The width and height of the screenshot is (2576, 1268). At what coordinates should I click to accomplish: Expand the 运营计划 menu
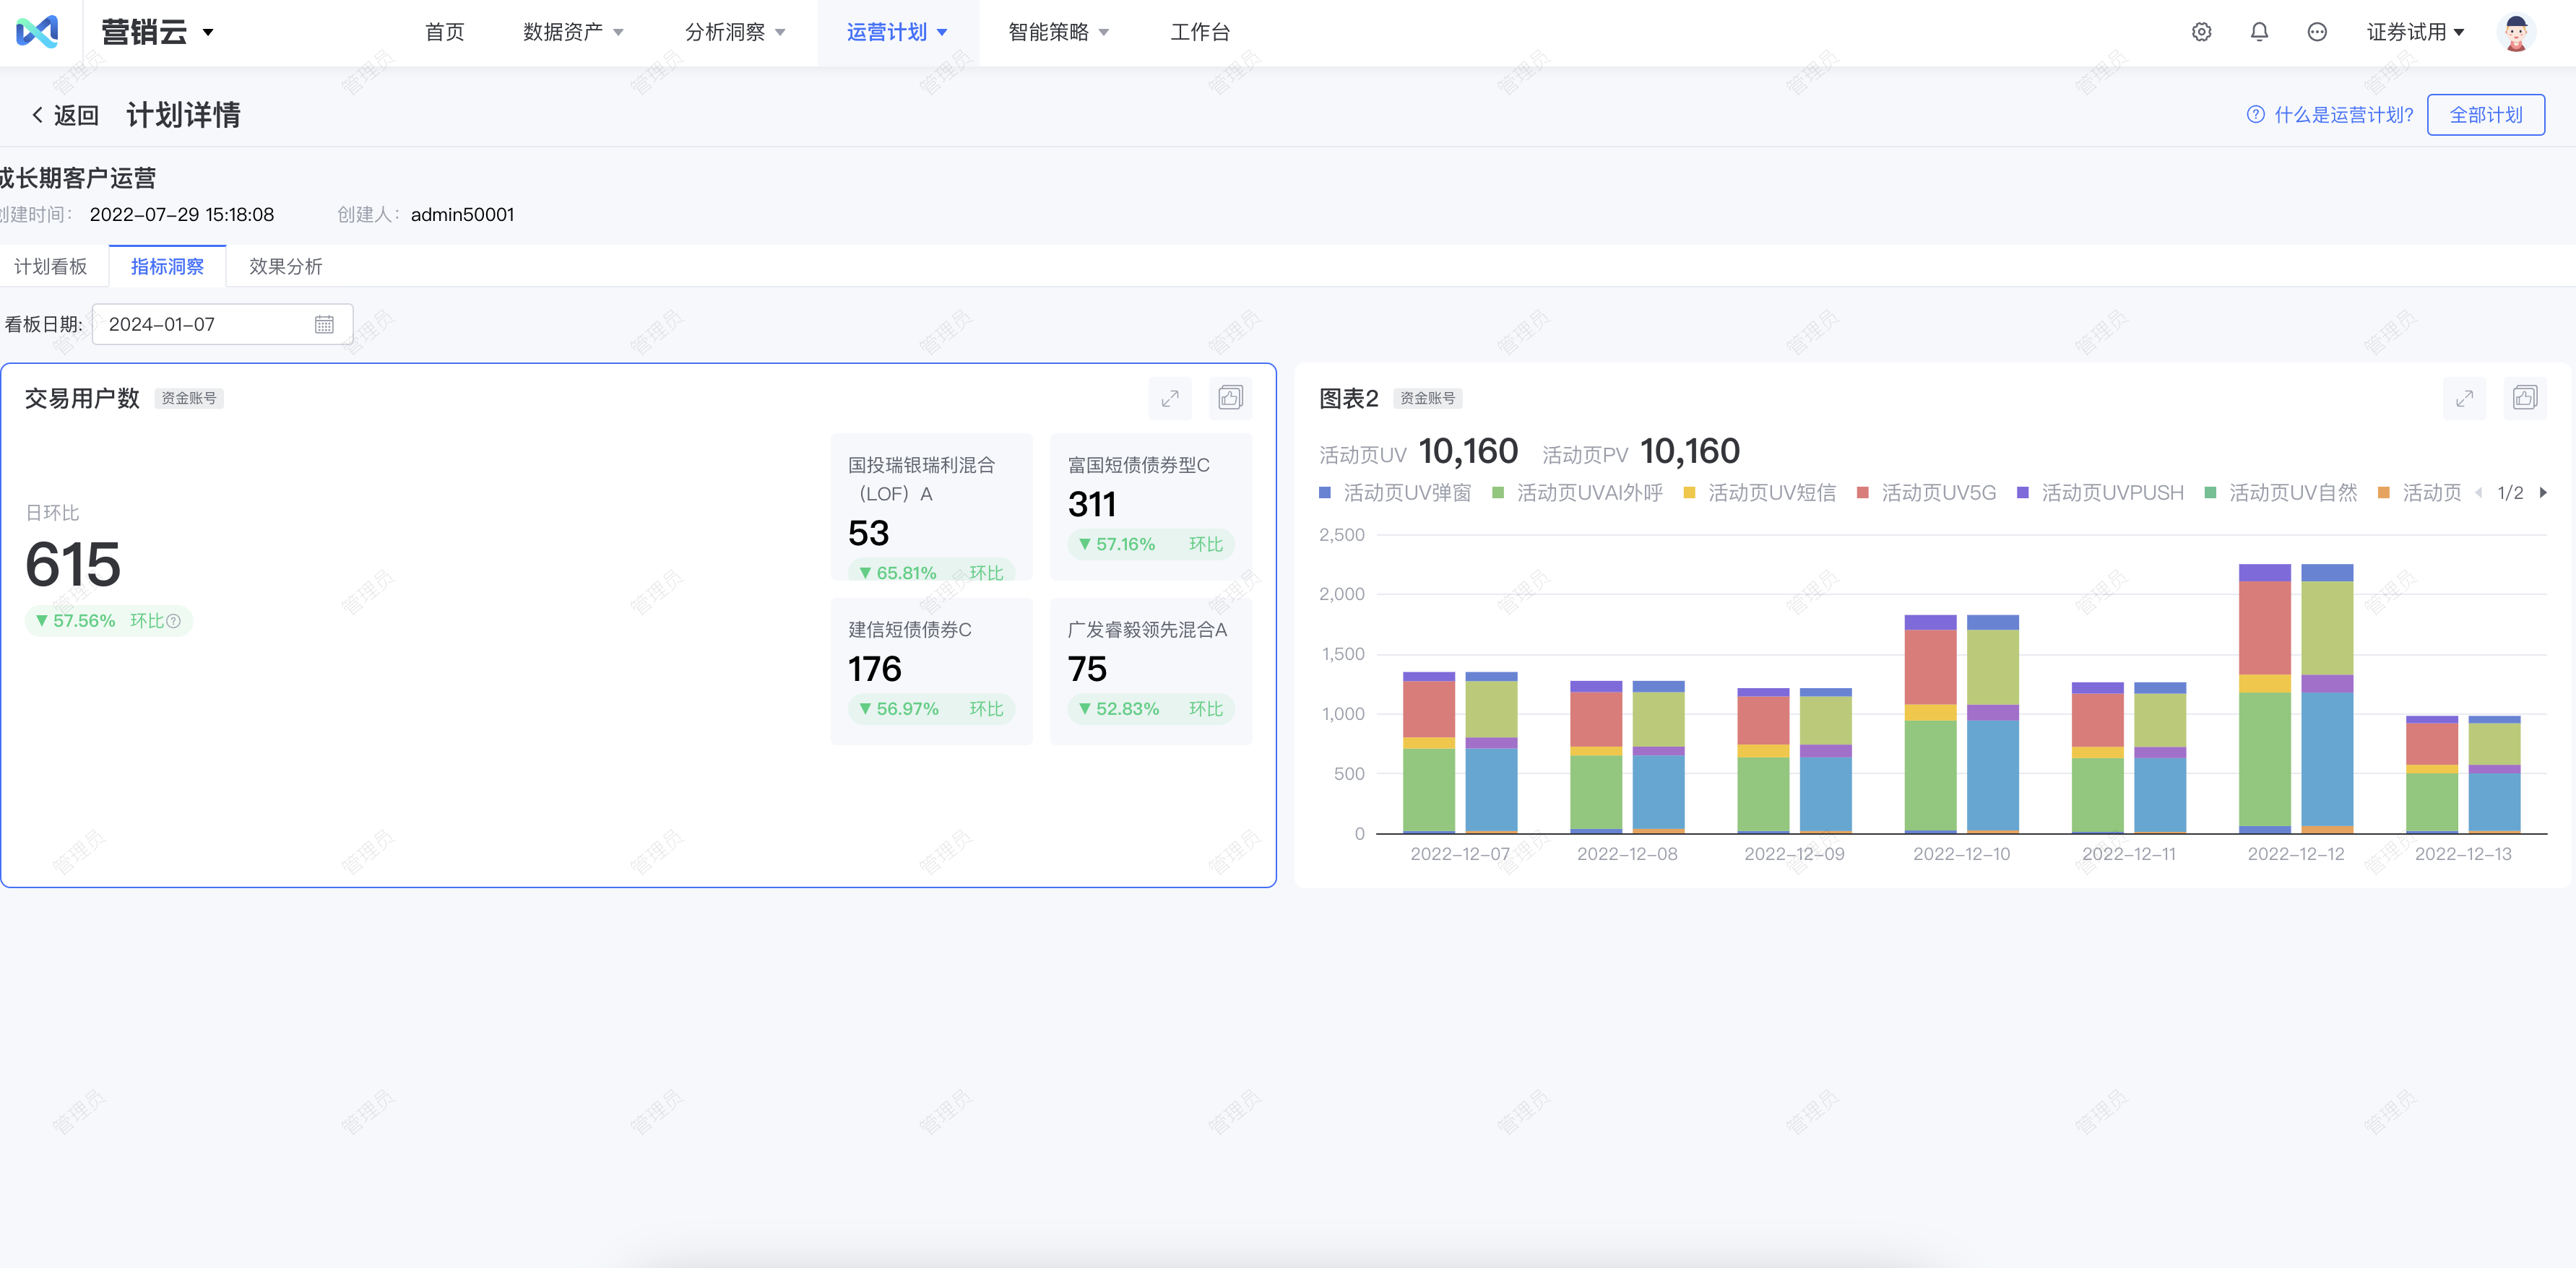coord(897,32)
